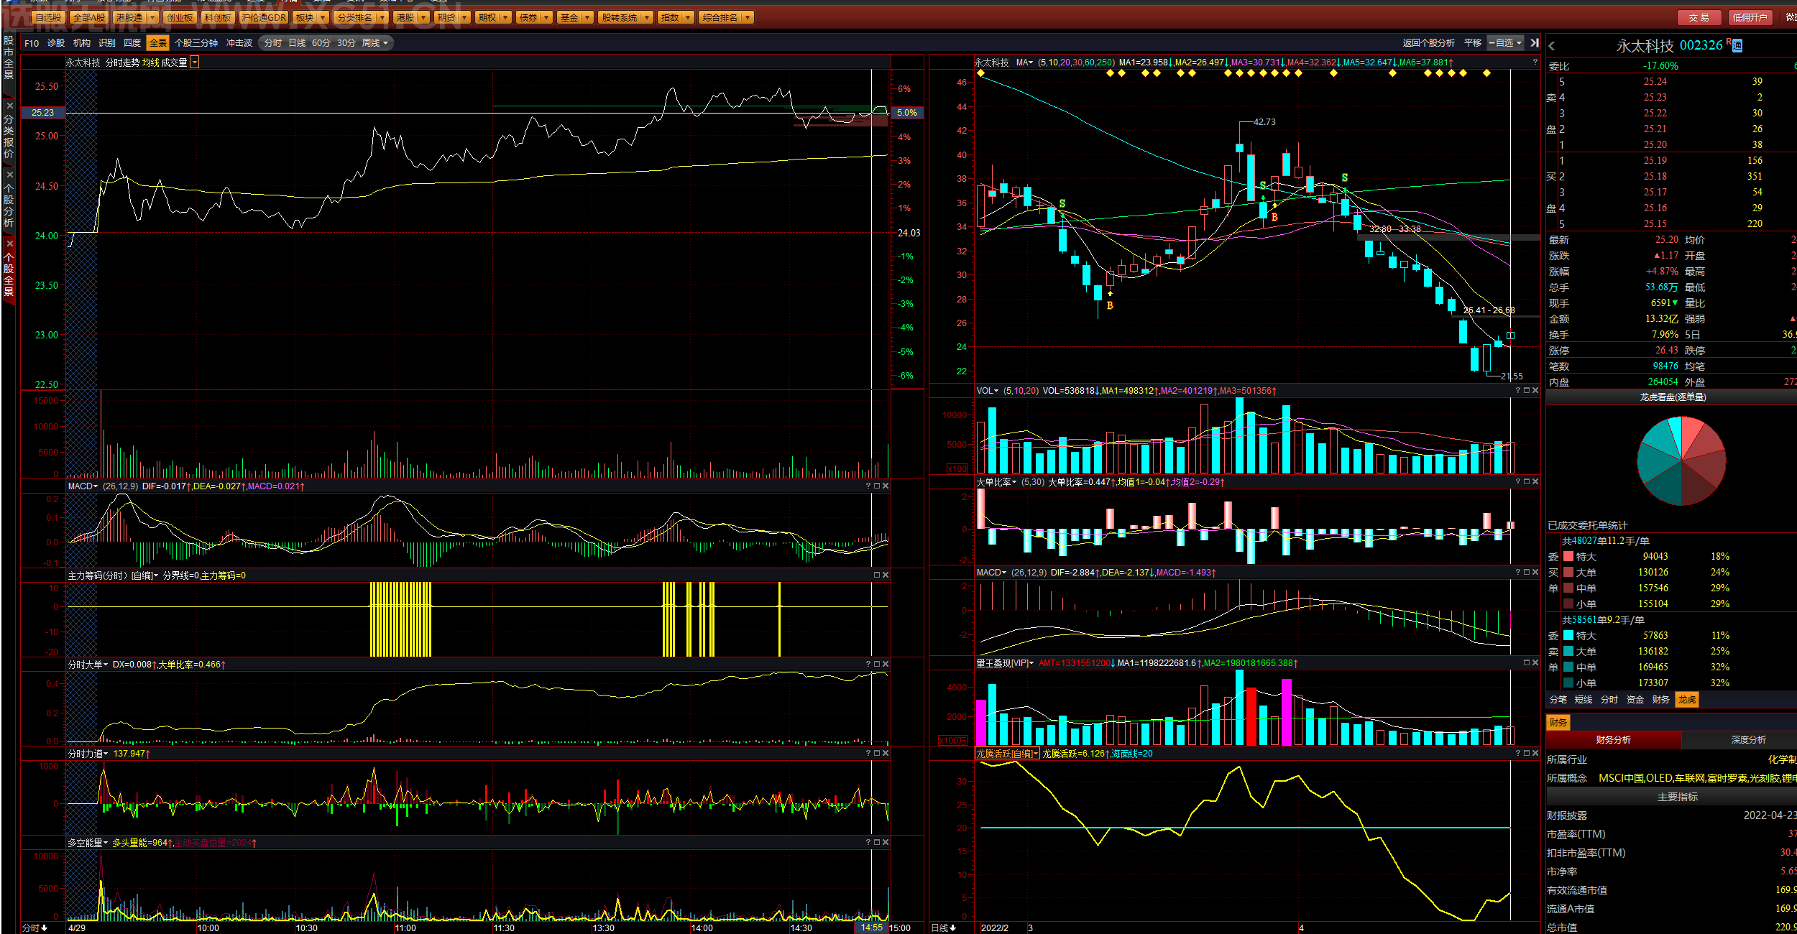This screenshot has width=1797, height=934.
Task: Switch to the 深度分析 tab
Action: [1749, 740]
